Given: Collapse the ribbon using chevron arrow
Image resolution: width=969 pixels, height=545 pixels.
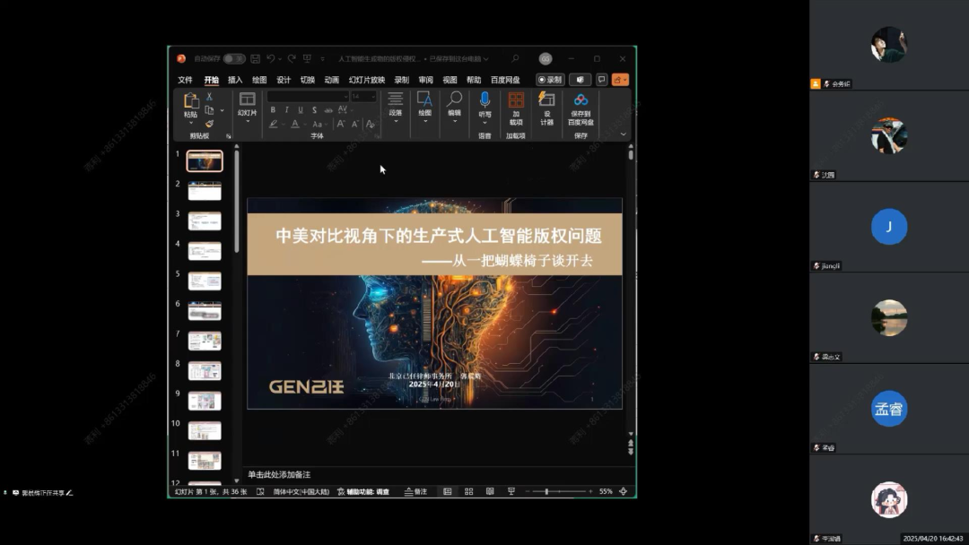Looking at the screenshot, I should click(624, 134).
